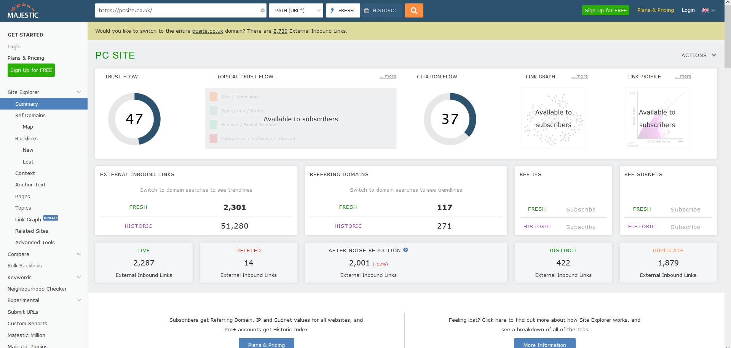Open Topics in the sidebar
The width and height of the screenshot is (731, 348).
(x=23, y=208)
